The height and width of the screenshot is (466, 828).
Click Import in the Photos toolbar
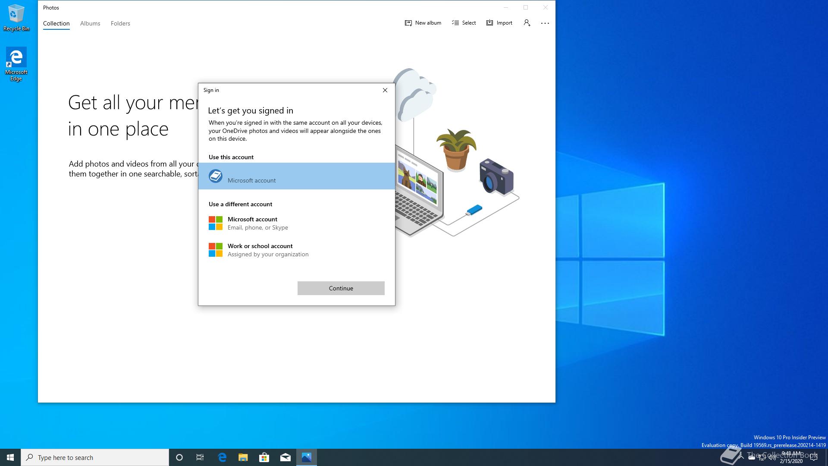click(499, 23)
